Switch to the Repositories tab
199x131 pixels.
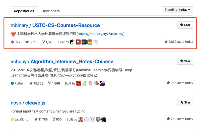tap(24, 11)
